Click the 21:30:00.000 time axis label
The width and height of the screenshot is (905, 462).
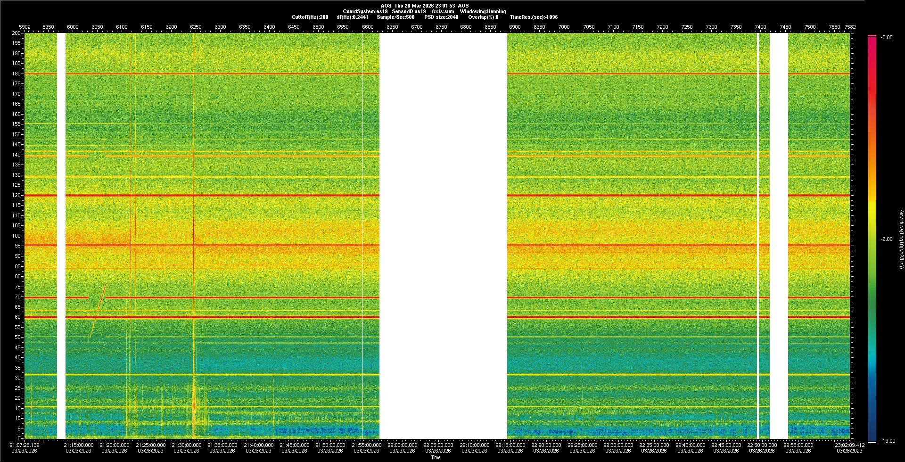click(x=186, y=445)
